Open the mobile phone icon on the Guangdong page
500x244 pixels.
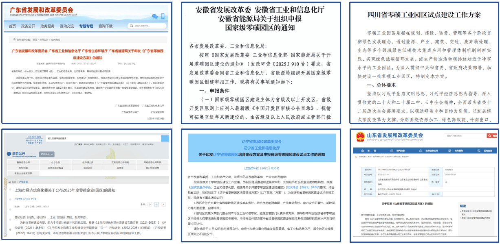tap(163, 16)
